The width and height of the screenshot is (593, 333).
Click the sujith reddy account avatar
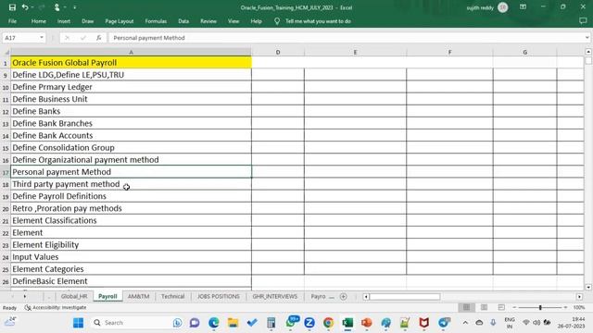coord(502,7)
